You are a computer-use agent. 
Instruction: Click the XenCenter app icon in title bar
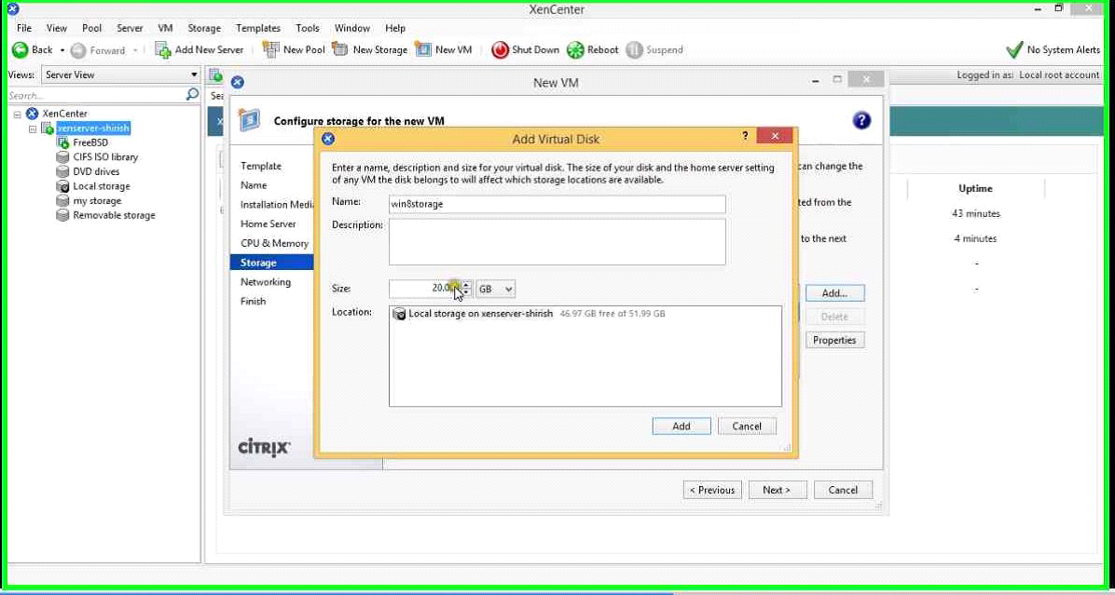pyautogui.click(x=12, y=9)
